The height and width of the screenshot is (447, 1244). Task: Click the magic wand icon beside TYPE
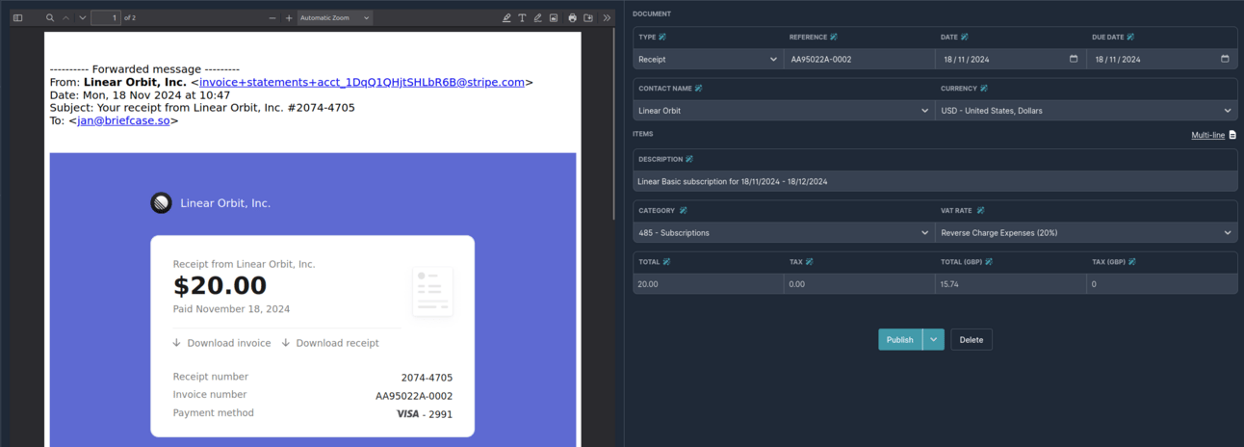[x=662, y=37]
